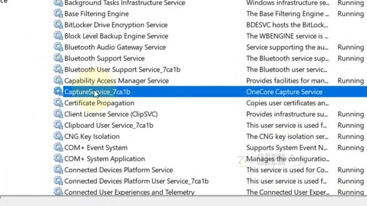Click Running status of Capability Access Manager Service
Screen dimensions: 367x206
[350, 81]
